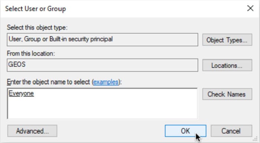The width and height of the screenshot is (260, 143).
Task: Click the Locations button
Action: (x=227, y=65)
